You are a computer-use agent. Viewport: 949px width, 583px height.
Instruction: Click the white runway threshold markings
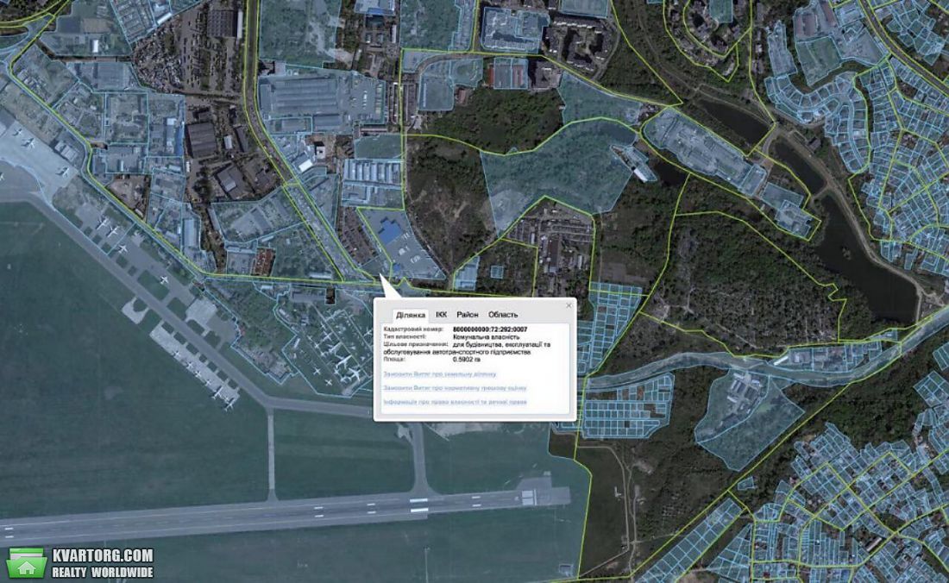tap(418, 505)
